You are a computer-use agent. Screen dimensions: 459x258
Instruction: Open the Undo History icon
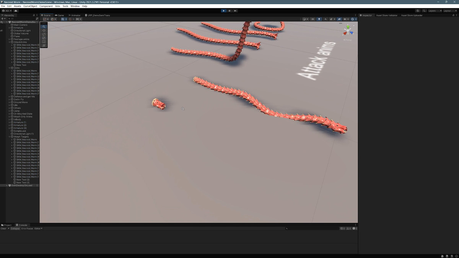coord(418,11)
